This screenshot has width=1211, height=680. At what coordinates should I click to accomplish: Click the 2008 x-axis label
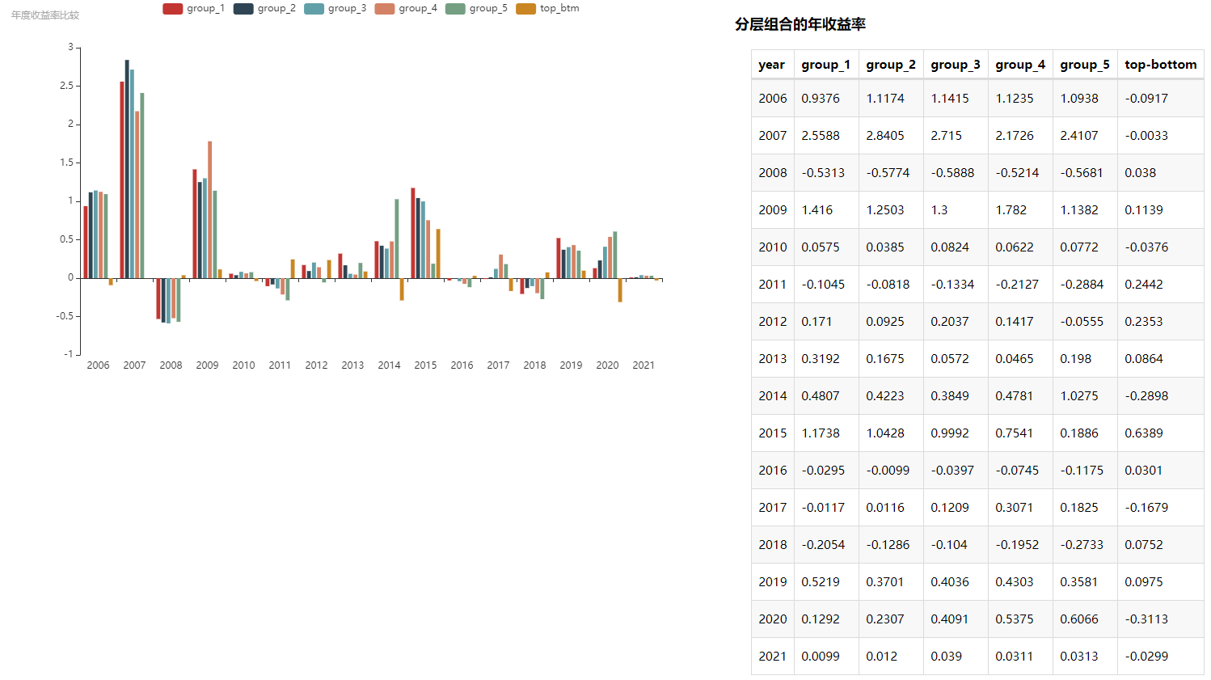click(x=171, y=365)
